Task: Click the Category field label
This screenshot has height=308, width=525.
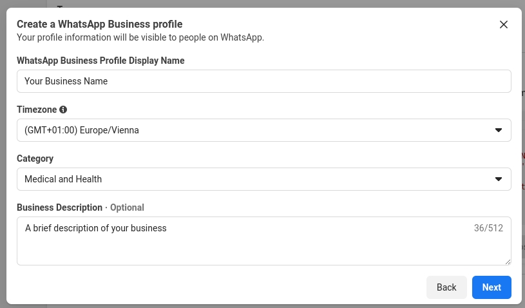Action: pyautogui.click(x=35, y=159)
